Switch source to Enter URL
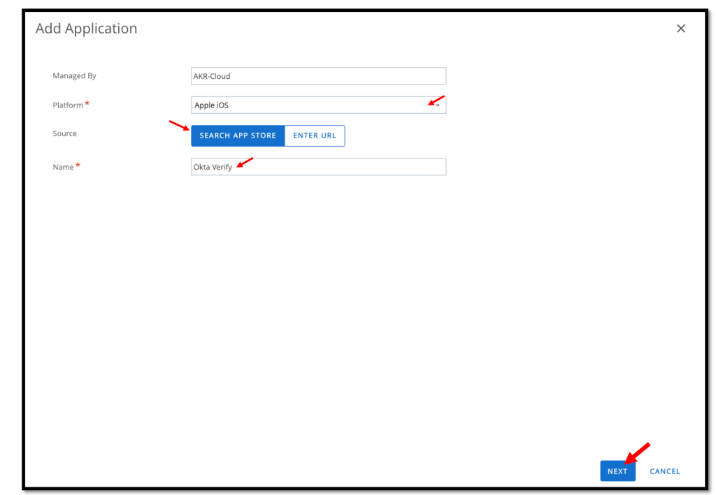This screenshot has height=495, width=716. [315, 135]
